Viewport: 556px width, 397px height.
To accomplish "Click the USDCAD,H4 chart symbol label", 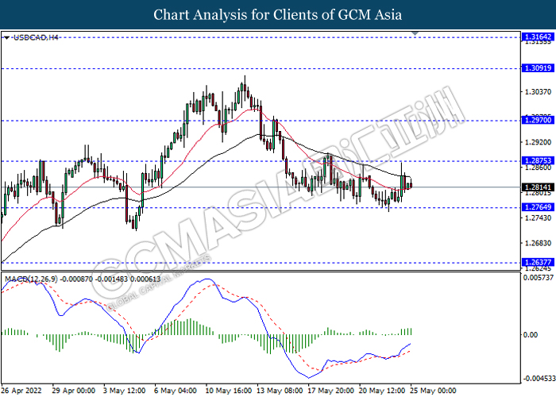I will [36, 37].
